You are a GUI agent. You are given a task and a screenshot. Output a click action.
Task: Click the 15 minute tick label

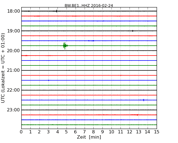(x=157, y=132)
